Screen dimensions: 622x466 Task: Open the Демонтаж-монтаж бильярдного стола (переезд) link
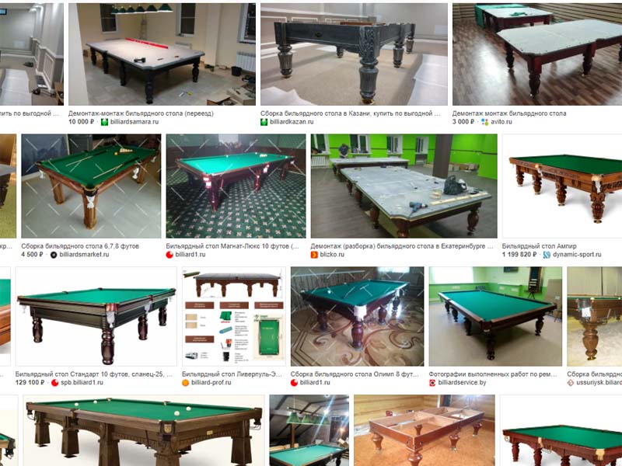(x=141, y=113)
